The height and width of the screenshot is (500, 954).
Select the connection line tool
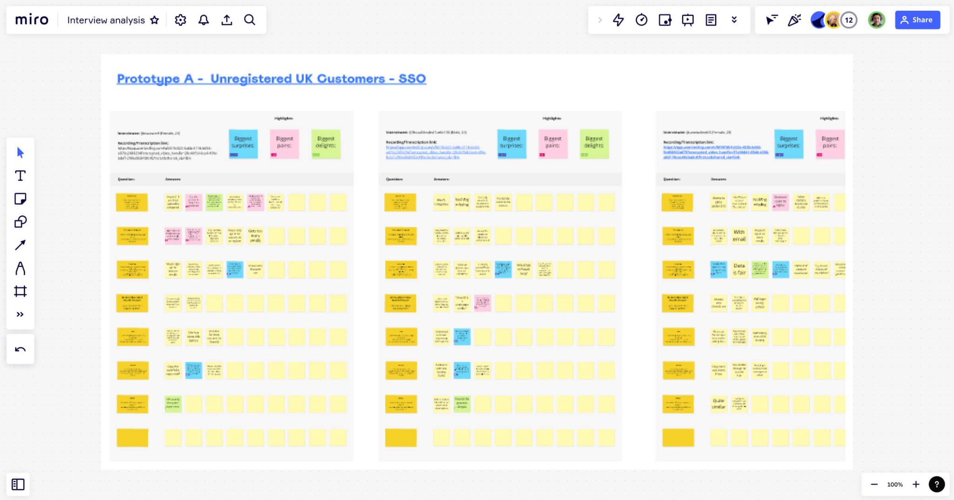20,245
